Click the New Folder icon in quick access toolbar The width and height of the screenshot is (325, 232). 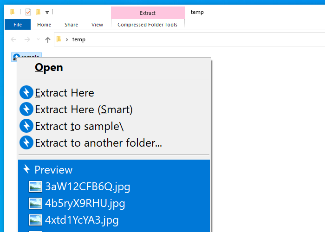(x=39, y=12)
